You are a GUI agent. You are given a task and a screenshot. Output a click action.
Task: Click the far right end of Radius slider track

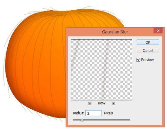pyautogui.click(x=129, y=120)
